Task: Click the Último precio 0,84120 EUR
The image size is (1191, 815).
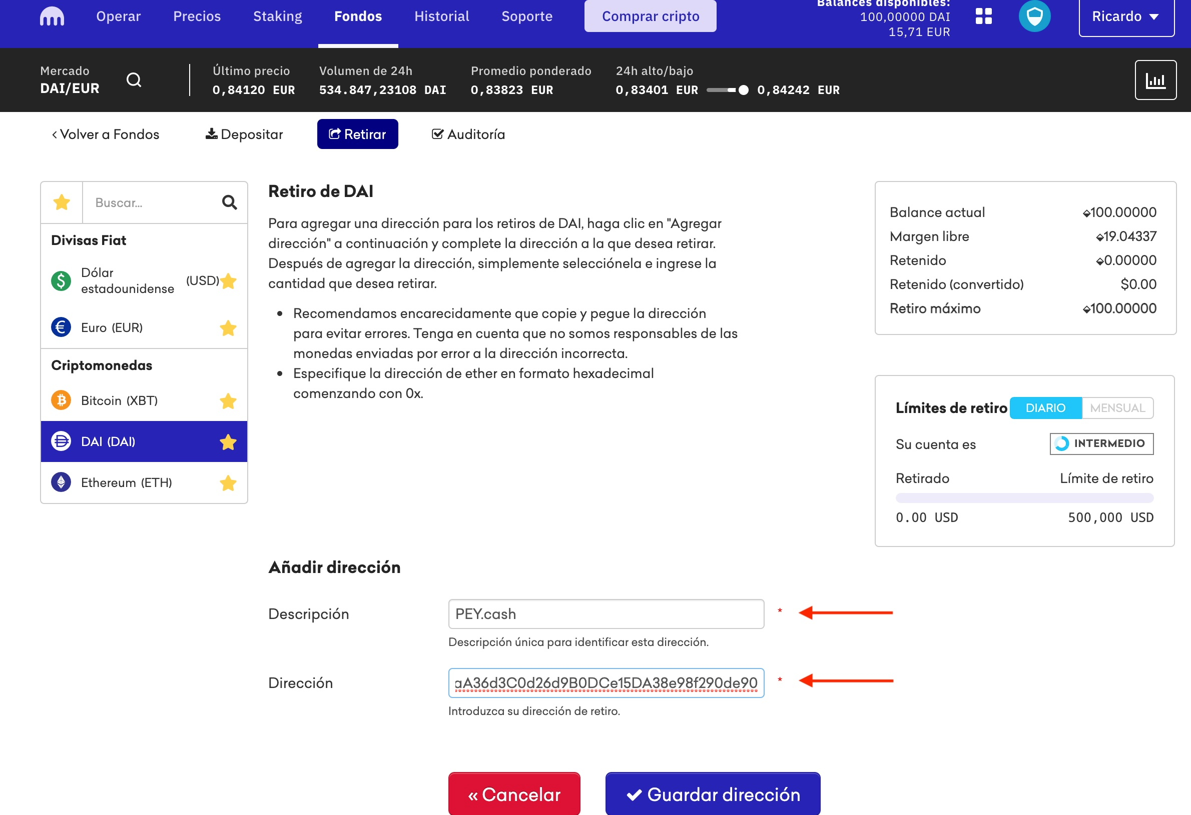Action: (x=254, y=90)
